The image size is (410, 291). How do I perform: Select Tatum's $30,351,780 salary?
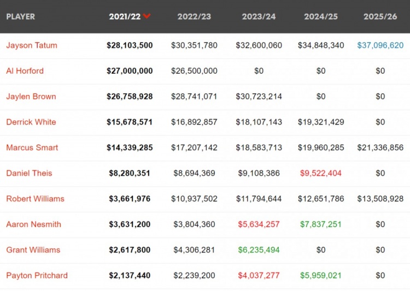point(194,45)
